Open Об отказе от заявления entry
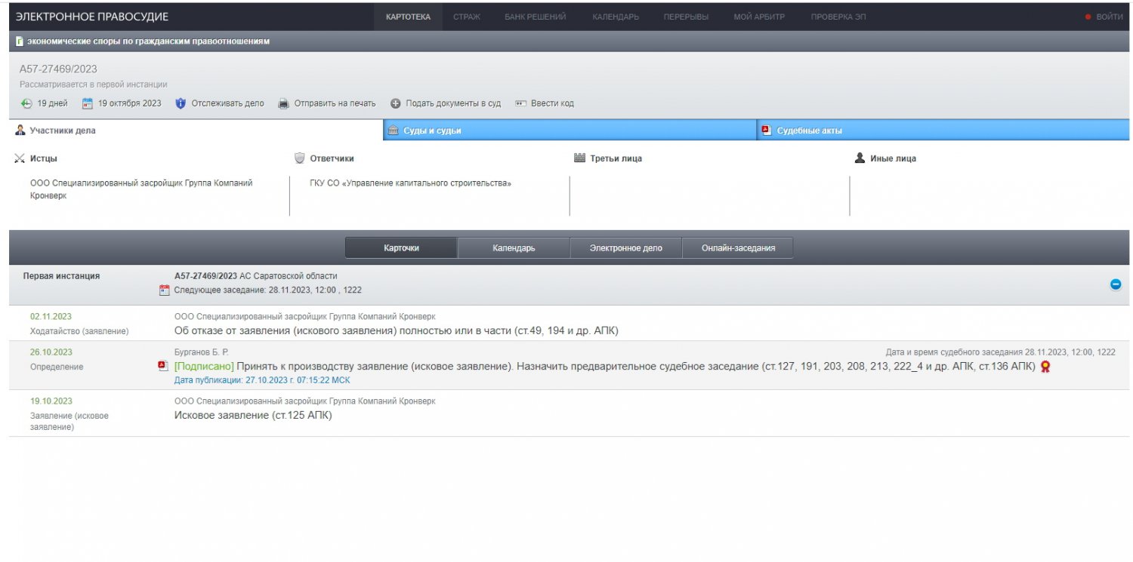This screenshot has width=1133, height=562. click(397, 331)
